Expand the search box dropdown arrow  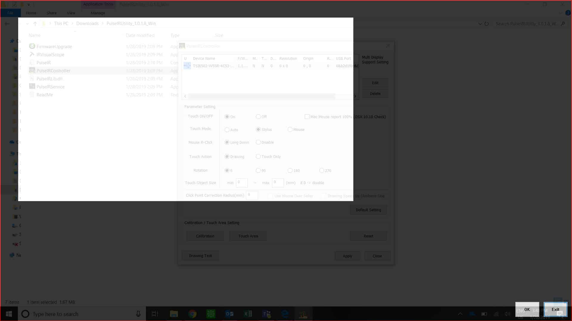(x=480, y=24)
